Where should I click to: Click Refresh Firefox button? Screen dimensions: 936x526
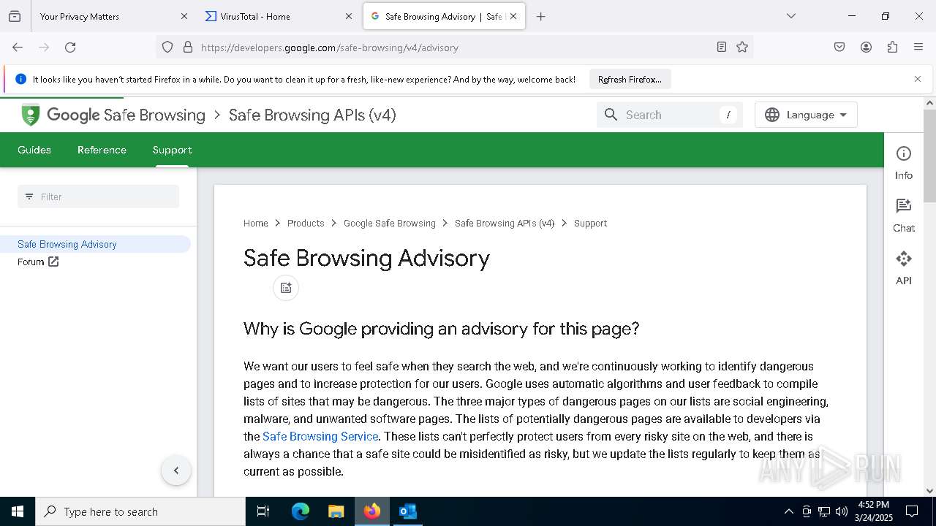pyautogui.click(x=630, y=79)
